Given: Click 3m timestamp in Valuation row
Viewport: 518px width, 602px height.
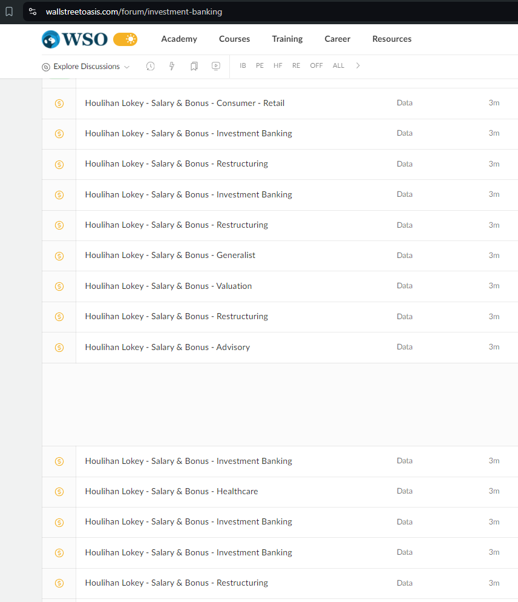Looking at the screenshot, I should coord(494,286).
